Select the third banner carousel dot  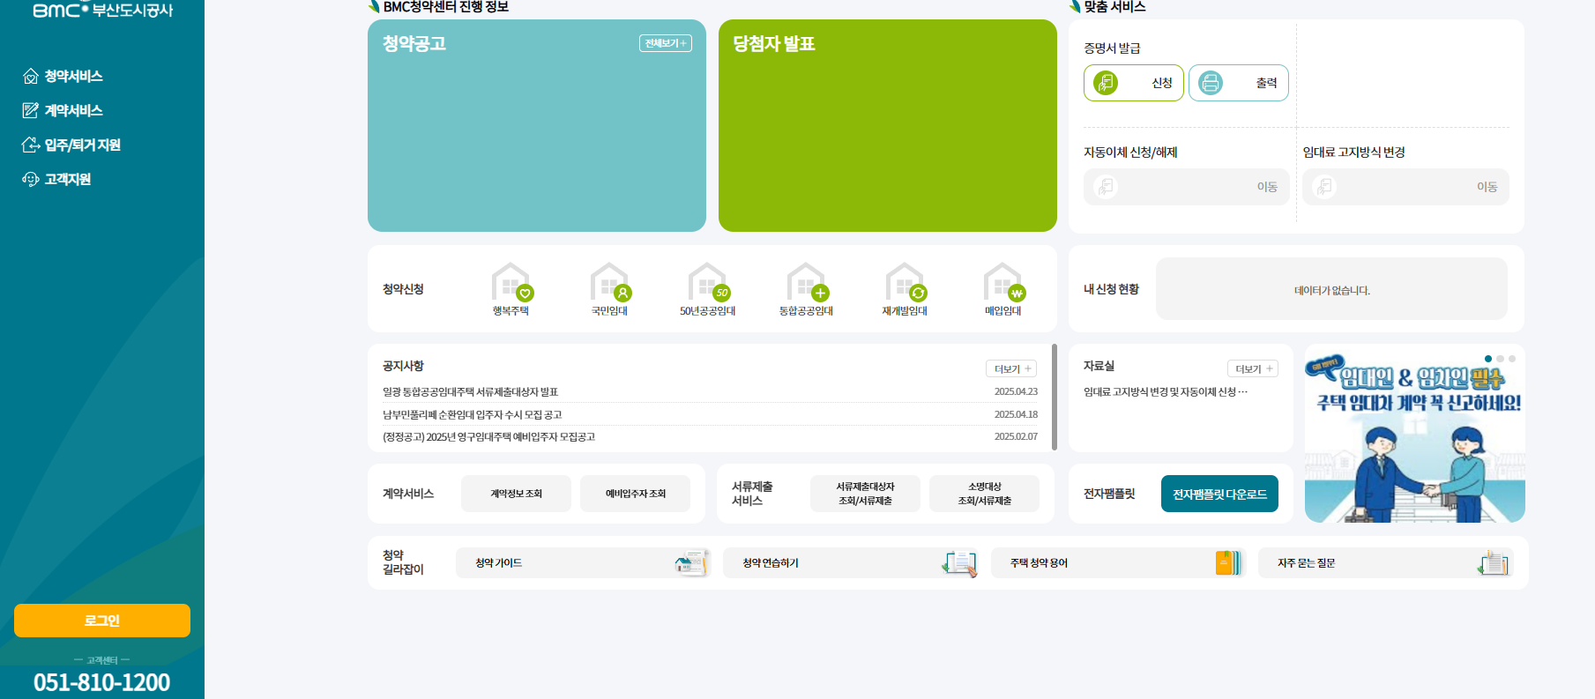click(x=1511, y=359)
